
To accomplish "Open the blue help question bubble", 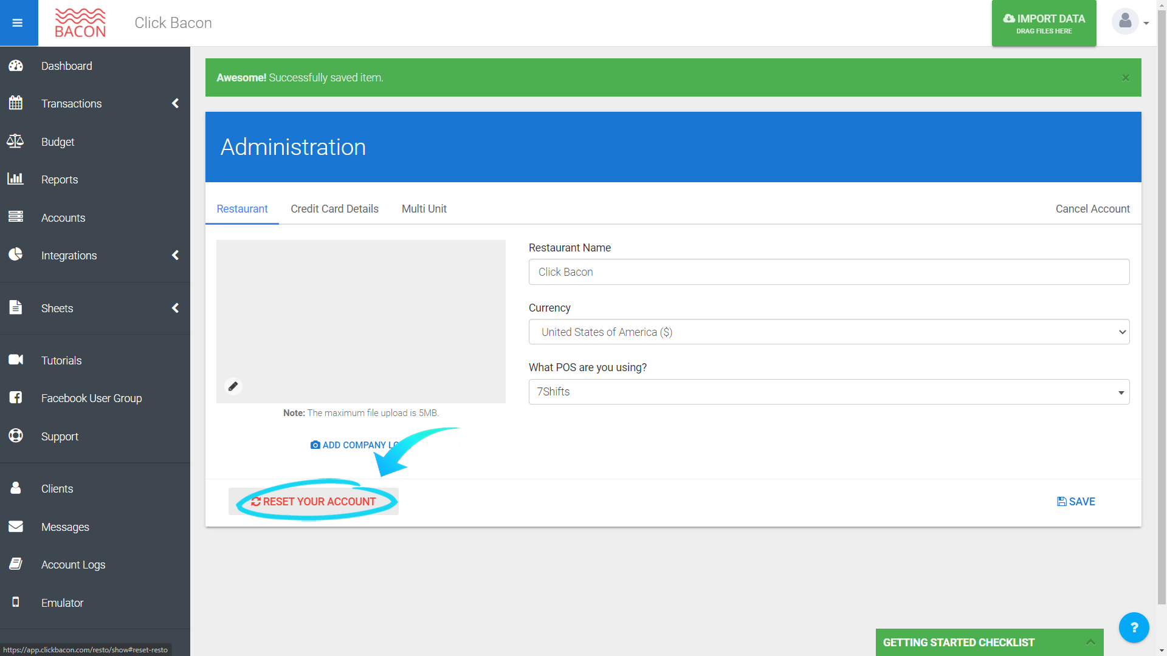I will pos(1134,627).
